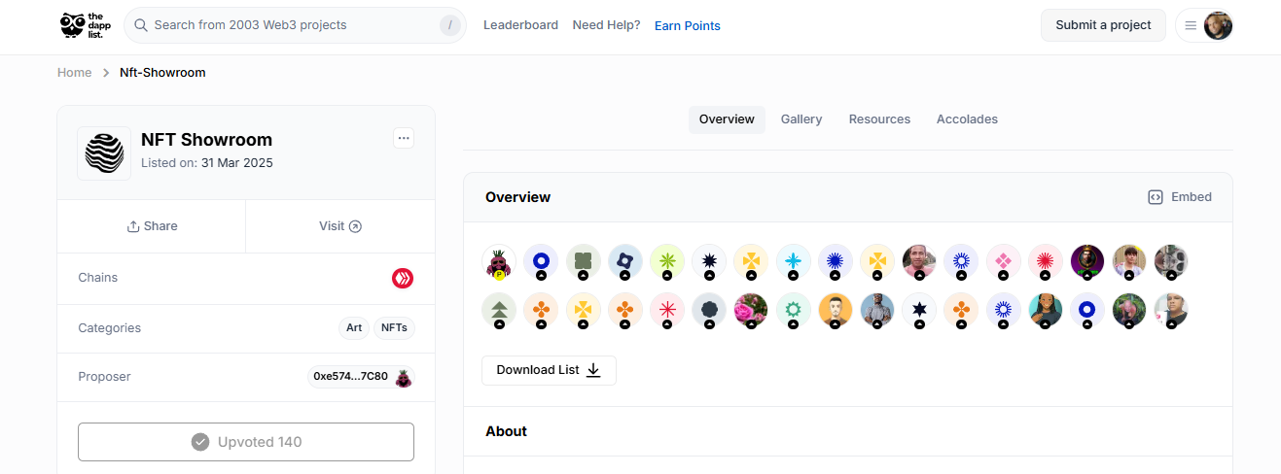
Task: Open the crowned figure purple avatar
Action: pos(1087,261)
